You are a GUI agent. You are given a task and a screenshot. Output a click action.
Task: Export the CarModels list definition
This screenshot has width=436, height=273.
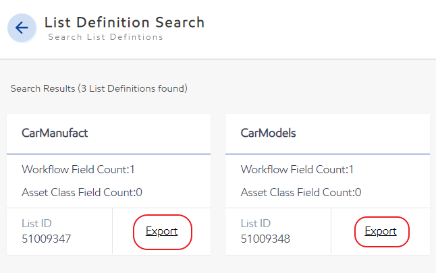(x=381, y=231)
